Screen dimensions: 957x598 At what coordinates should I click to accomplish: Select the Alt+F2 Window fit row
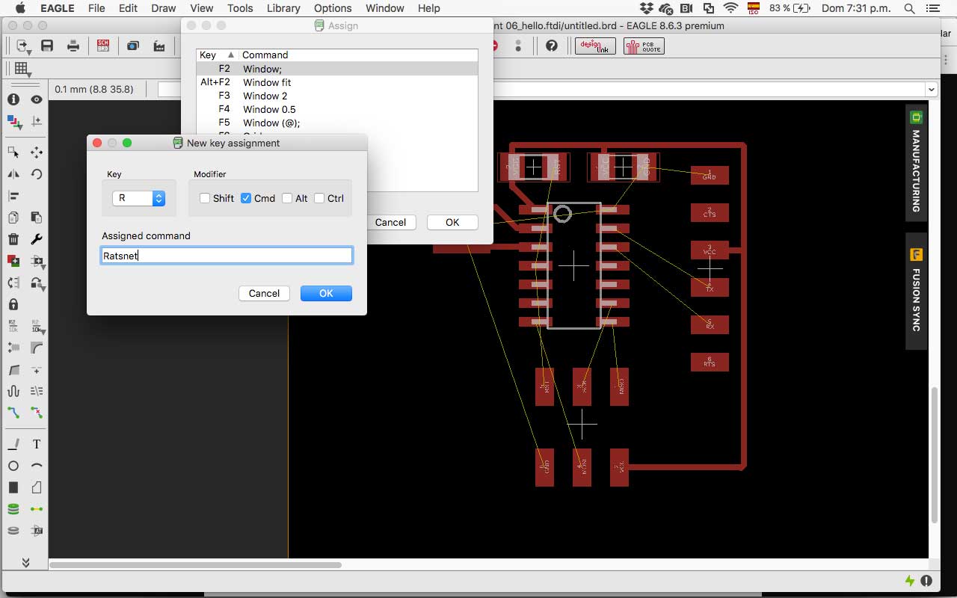pos(337,82)
